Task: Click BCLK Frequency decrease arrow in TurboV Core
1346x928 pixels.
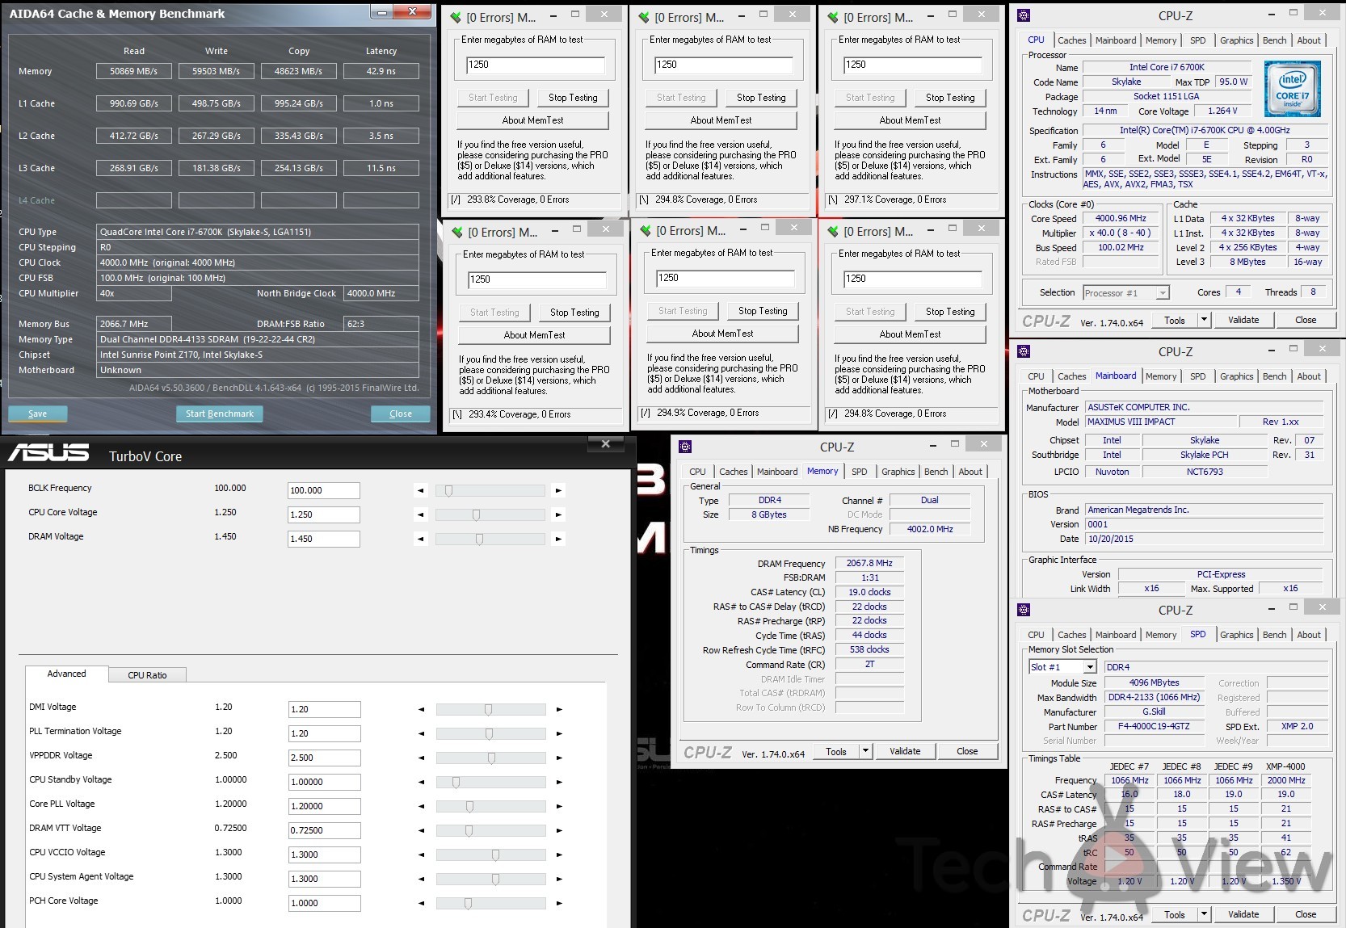Action: (421, 490)
